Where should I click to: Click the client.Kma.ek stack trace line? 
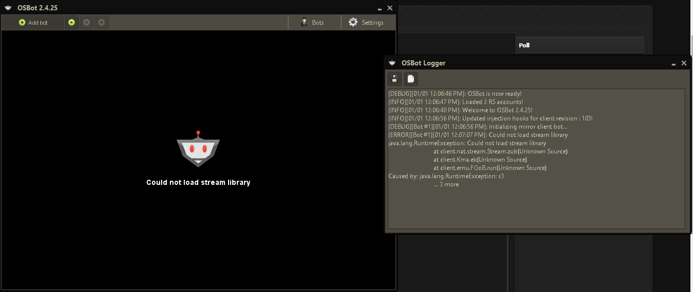[480, 160]
